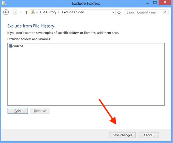Select the Videos library entry

pos(16,46)
